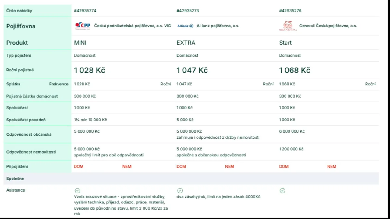Click flood deductible 1% min 10 000 Kč

coord(90,120)
